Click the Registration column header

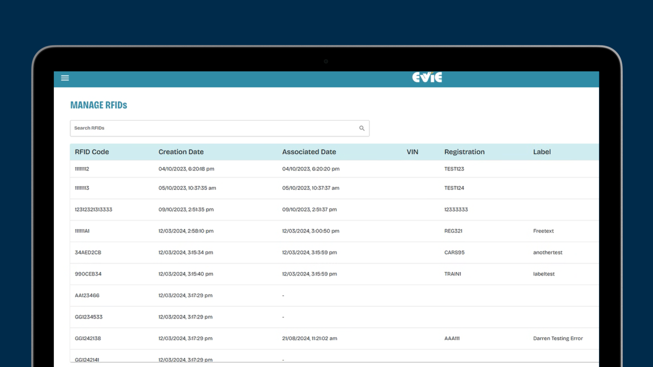464,152
